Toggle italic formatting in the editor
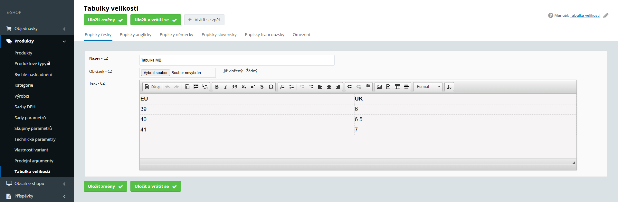The image size is (618, 202). tap(226, 87)
